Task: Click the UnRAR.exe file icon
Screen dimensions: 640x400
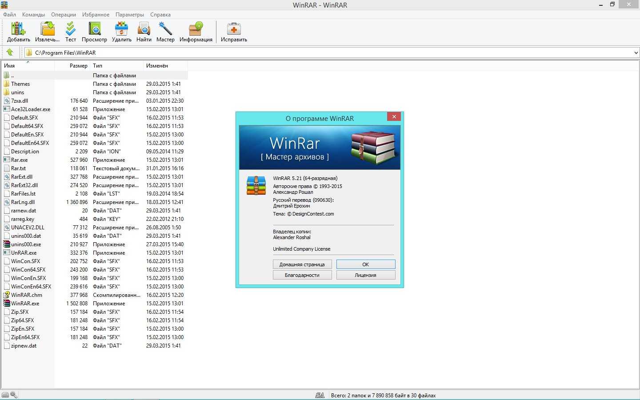Action: pyautogui.click(x=6, y=252)
